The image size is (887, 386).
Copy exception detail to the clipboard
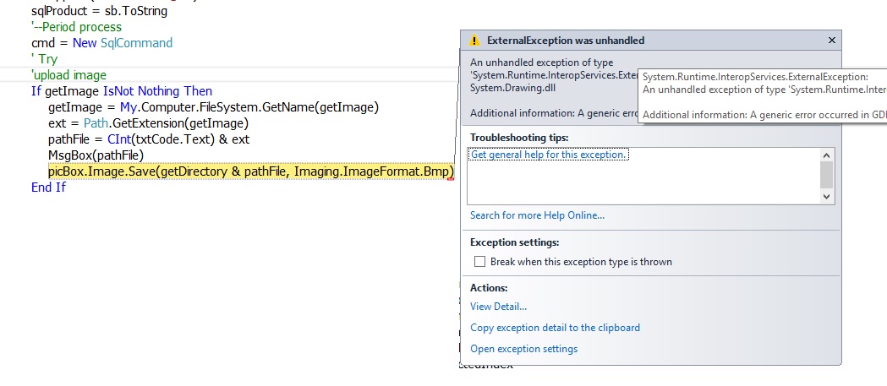tap(555, 328)
